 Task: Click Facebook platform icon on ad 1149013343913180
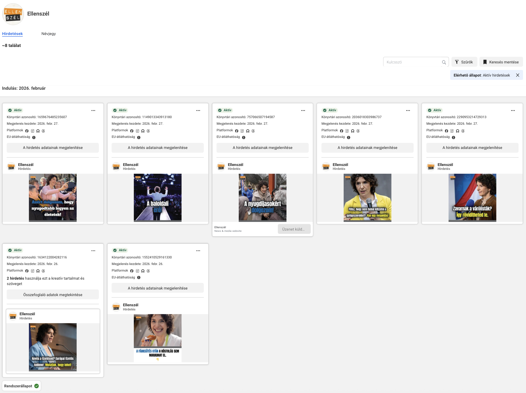[x=132, y=131]
